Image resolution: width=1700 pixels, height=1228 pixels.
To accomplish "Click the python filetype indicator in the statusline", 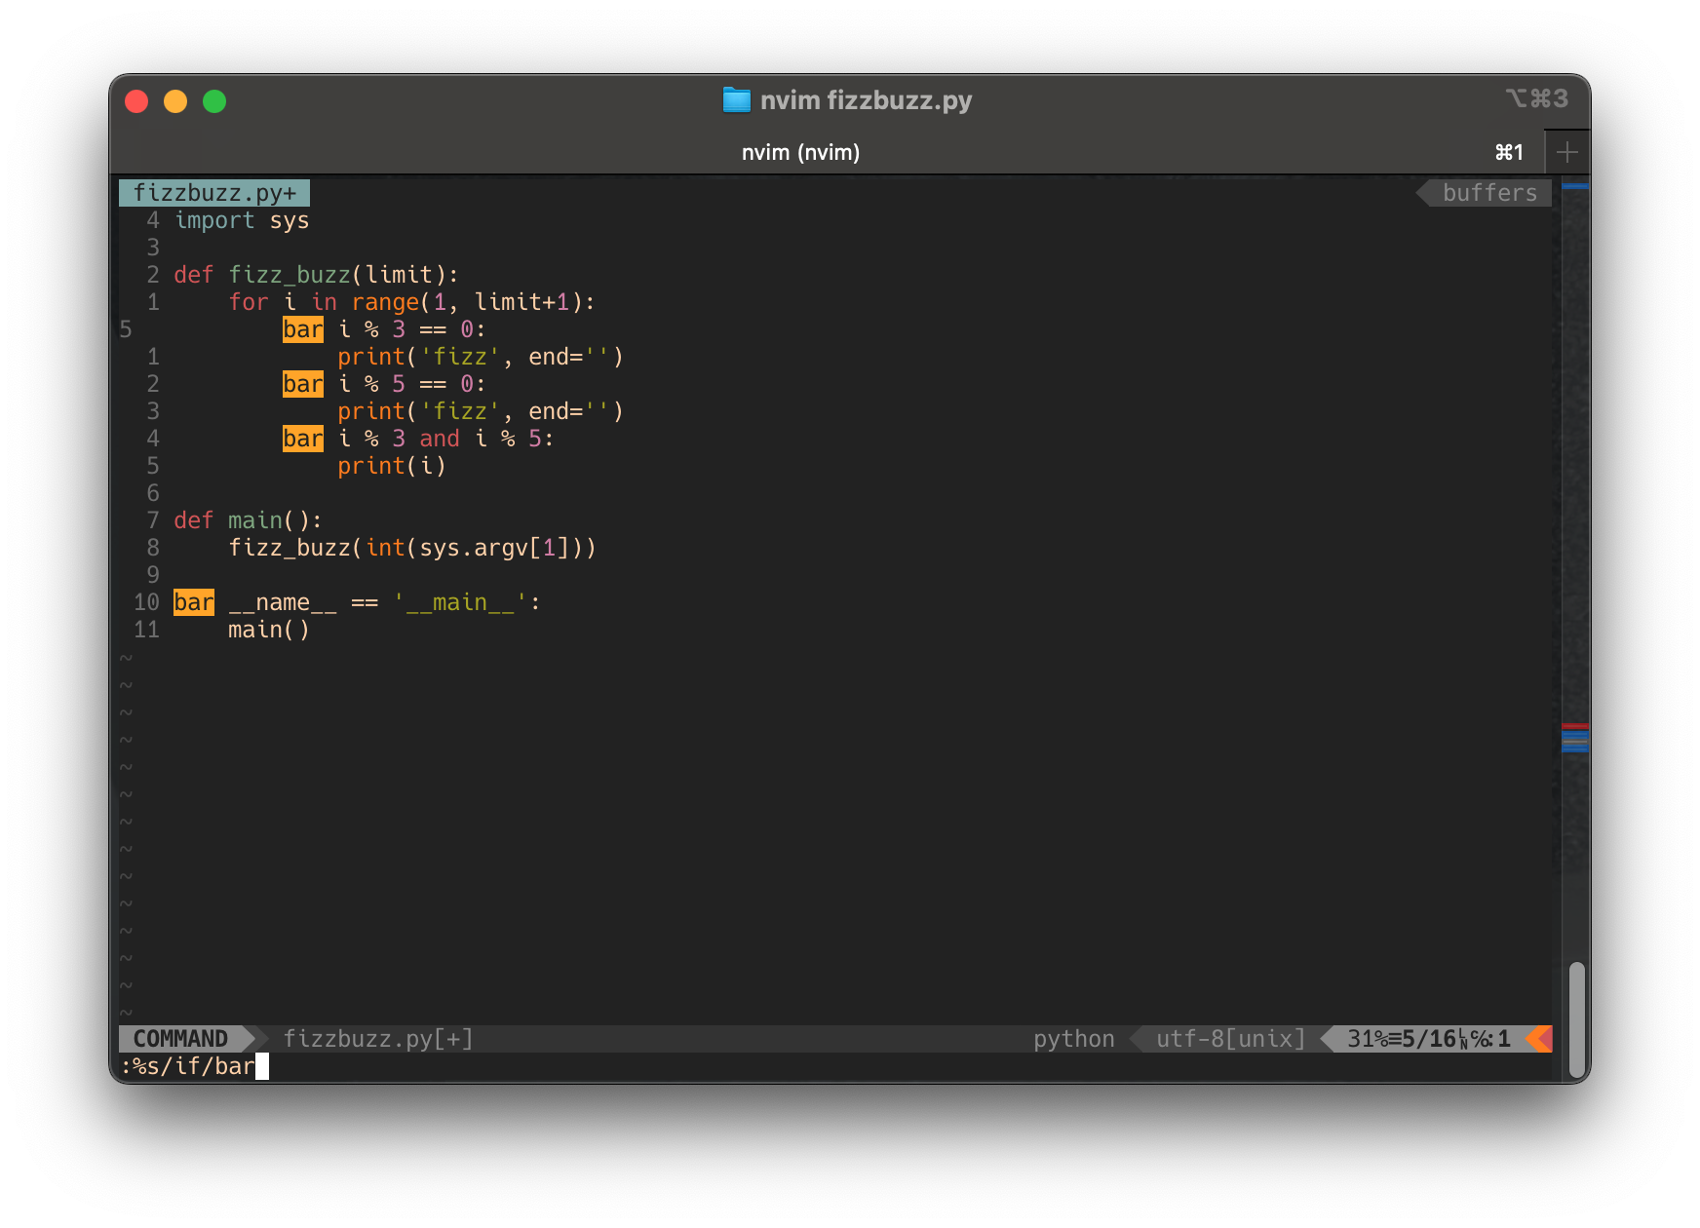I will click(1073, 1039).
